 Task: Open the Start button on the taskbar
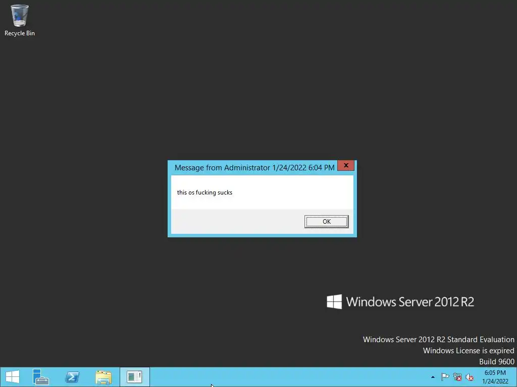(13, 377)
